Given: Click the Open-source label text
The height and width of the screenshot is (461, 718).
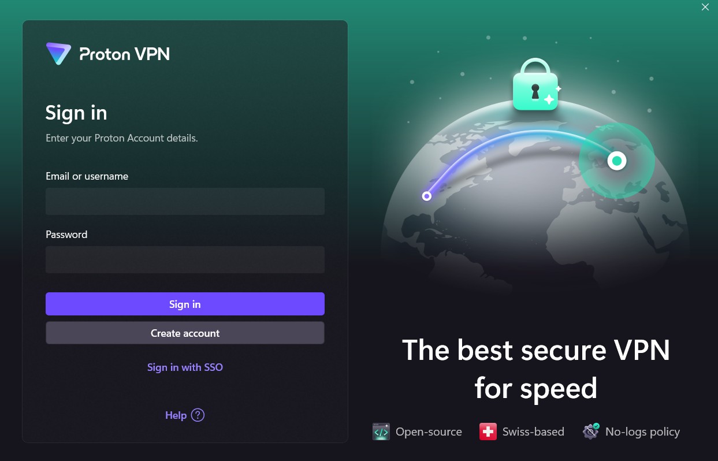Looking at the screenshot, I should tap(429, 432).
